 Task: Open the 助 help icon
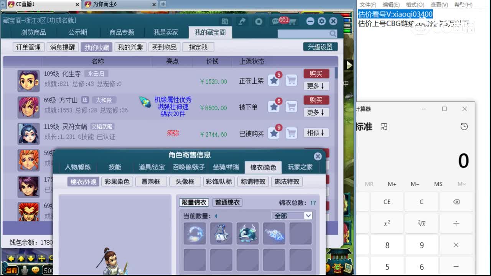coord(225,21)
